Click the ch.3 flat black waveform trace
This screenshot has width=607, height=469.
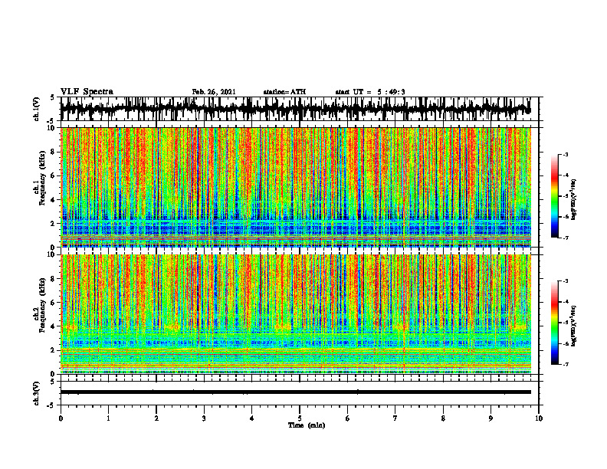click(x=296, y=392)
